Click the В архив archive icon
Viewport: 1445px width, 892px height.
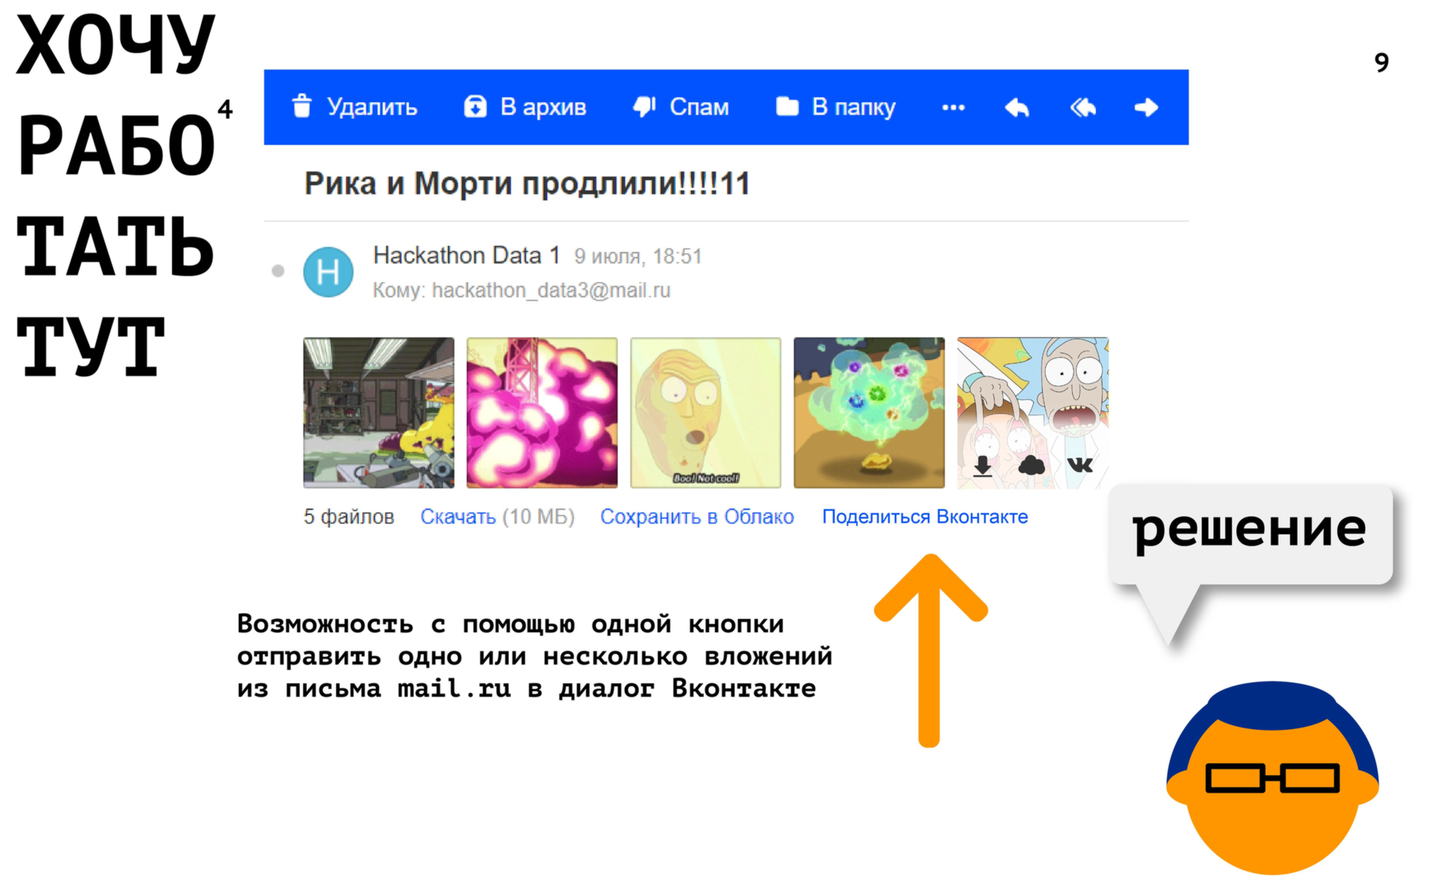tap(475, 107)
